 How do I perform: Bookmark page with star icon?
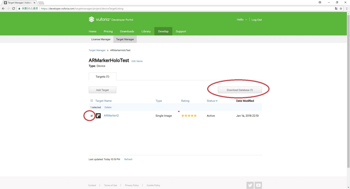[x=341, y=9]
